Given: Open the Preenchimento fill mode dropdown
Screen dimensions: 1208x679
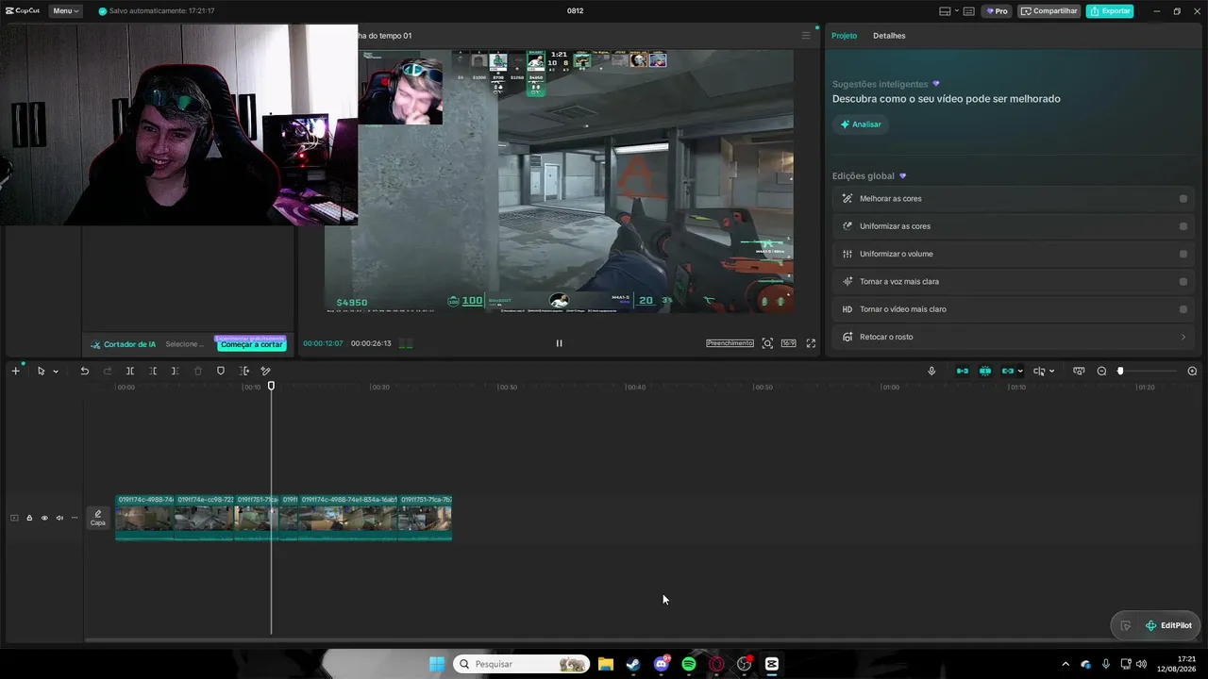Looking at the screenshot, I should click(x=730, y=343).
